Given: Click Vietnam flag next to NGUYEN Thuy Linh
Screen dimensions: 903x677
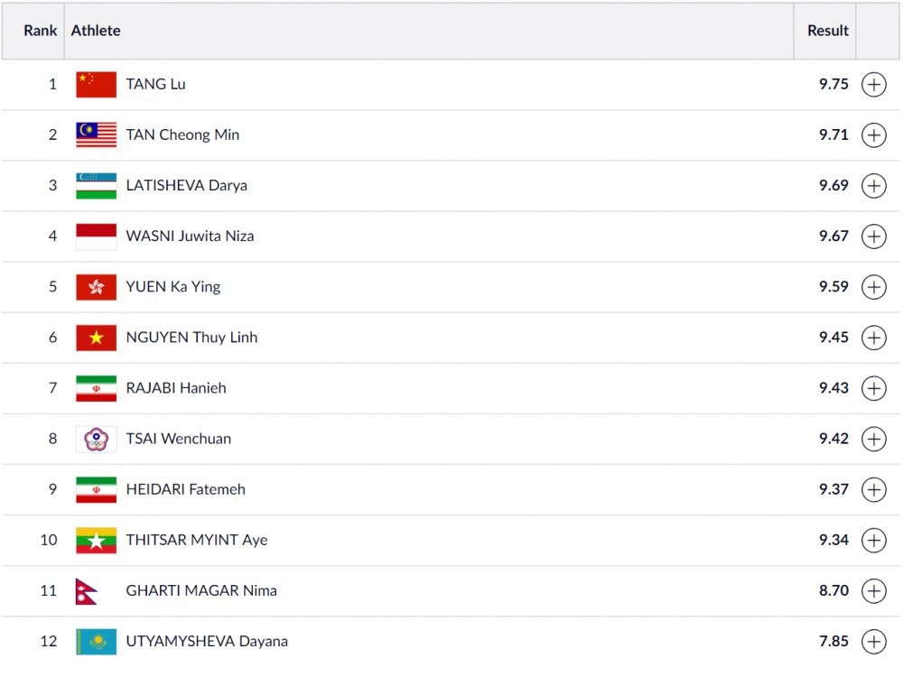Looking at the screenshot, I should [96, 338].
